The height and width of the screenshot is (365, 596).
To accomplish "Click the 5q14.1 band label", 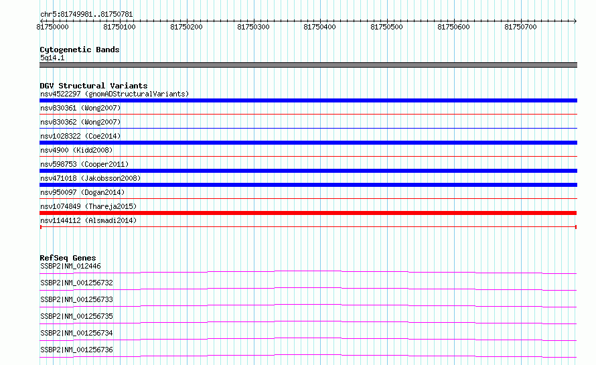I will pyautogui.click(x=52, y=58).
